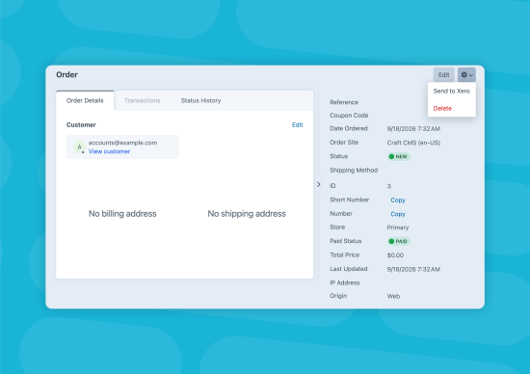Click the customer avatar icon
The width and height of the screenshot is (530, 374).
coord(79,147)
